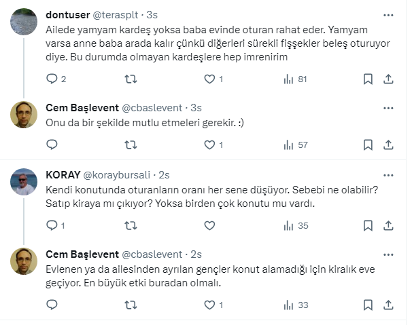The height and width of the screenshot is (325, 412).
Task: Open more menu on Cem's 'Onu da' reply
Action: coord(388,107)
